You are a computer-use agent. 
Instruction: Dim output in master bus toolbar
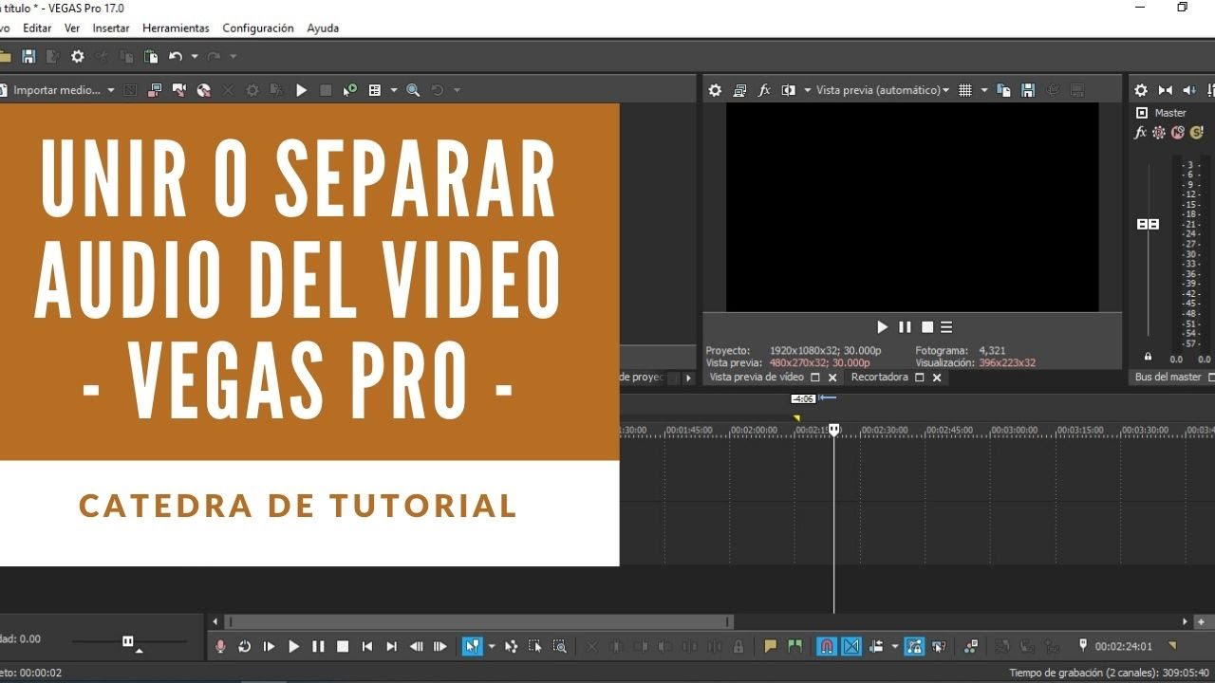(1189, 90)
